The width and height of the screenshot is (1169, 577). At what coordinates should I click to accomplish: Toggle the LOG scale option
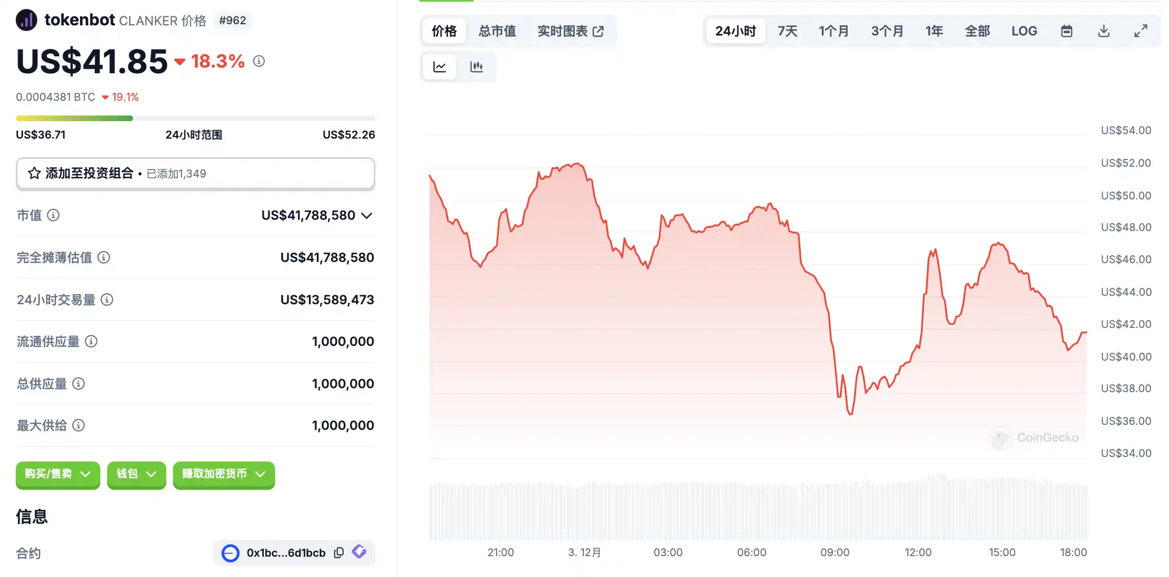[1024, 31]
